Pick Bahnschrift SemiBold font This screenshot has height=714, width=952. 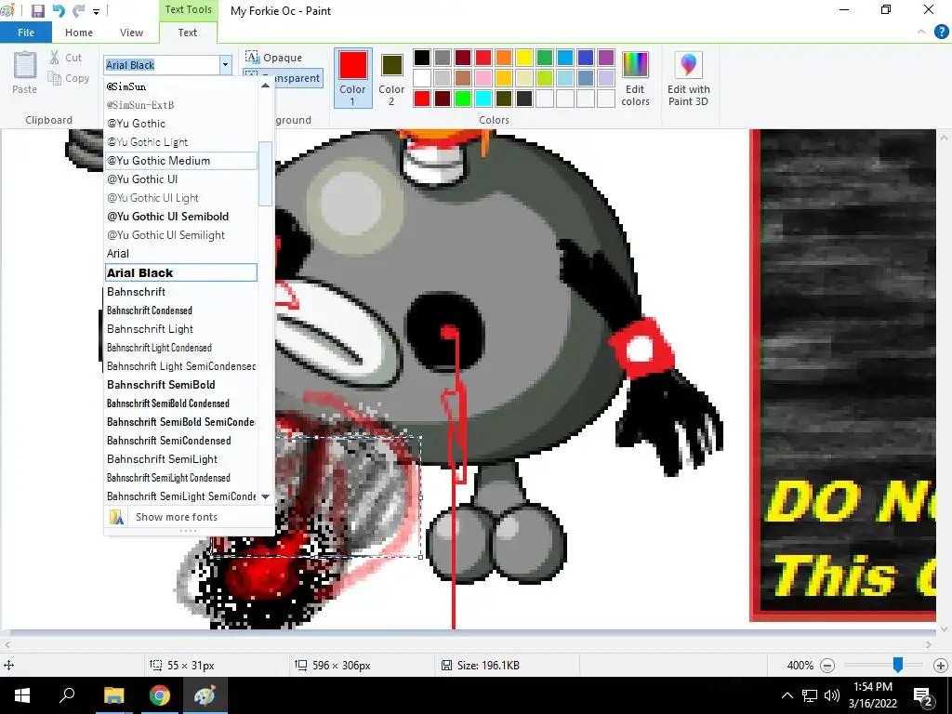pyautogui.click(x=181, y=384)
